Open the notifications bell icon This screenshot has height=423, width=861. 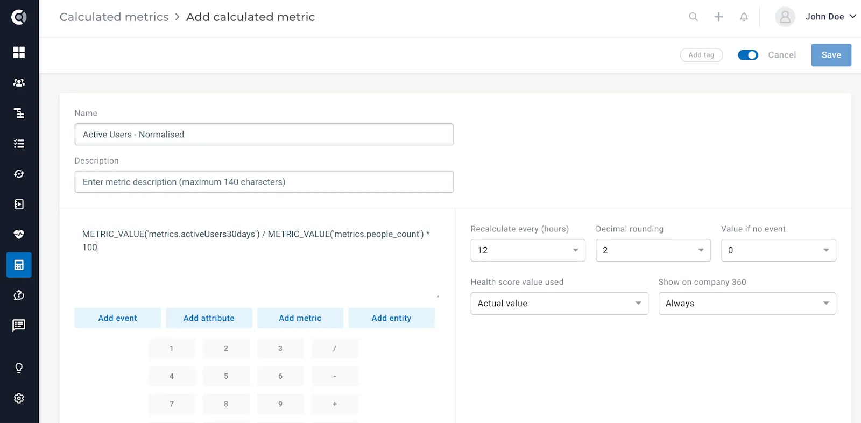point(744,17)
